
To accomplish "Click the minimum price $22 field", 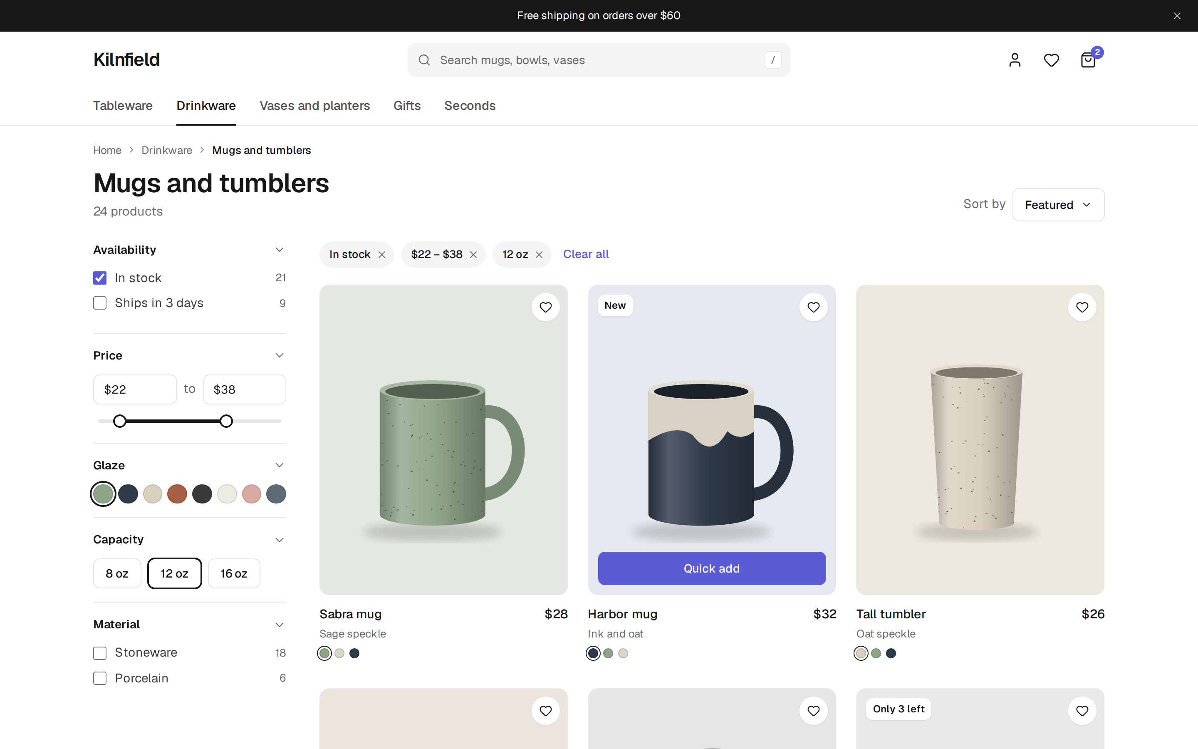I will tap(135, 389).
